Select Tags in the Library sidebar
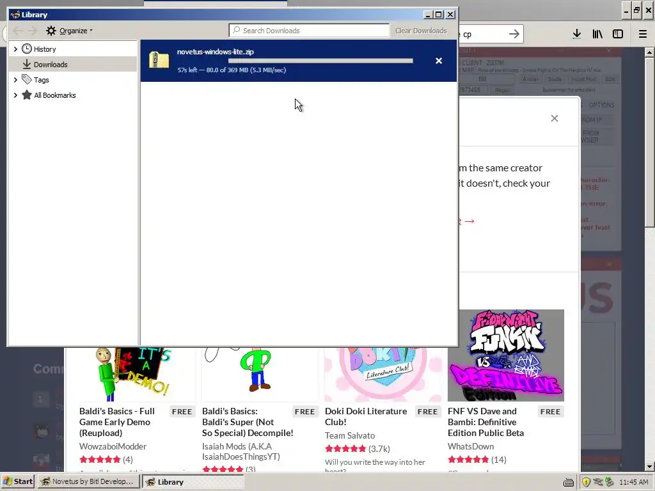655x491 pixels. pyautogui.click(x=42, y=80)
